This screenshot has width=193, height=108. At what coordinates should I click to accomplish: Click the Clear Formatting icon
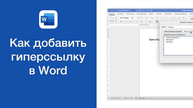tap(152, 18)
